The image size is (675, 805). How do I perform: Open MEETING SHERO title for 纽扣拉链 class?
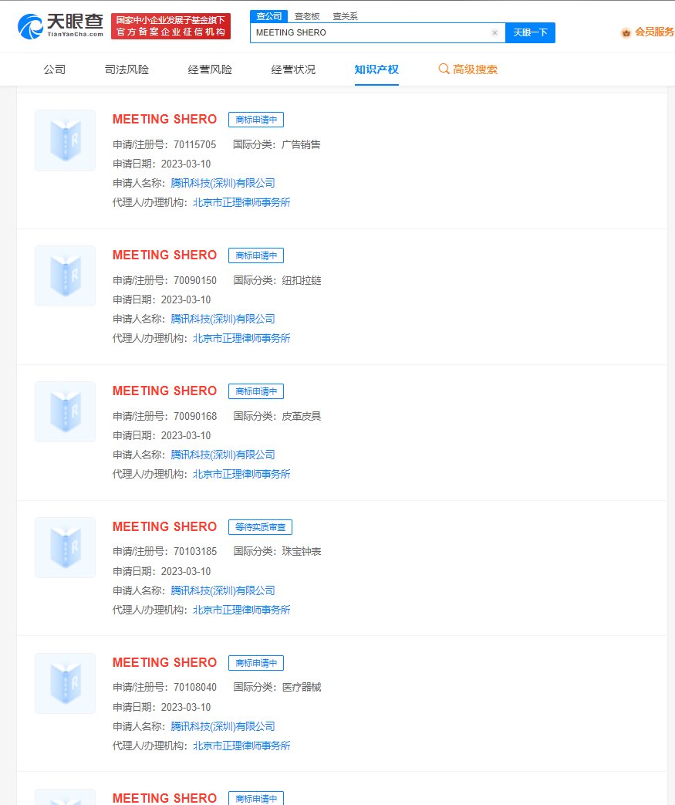click(x=165, y=255)
